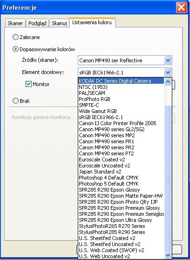Select SPR285 R290 Epson Premium Semigloss
The image size is (190, 260).
click(121, 214)
